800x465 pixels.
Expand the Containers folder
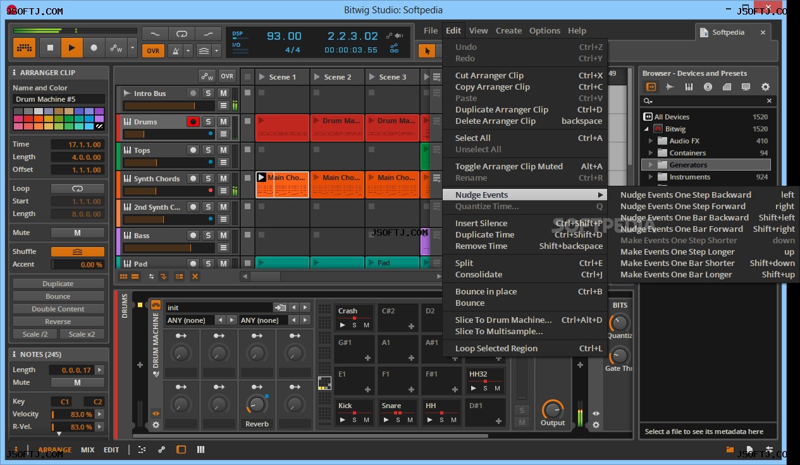[651, 153]
